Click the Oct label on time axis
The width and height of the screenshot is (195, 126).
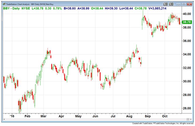[x=165, y=116]
